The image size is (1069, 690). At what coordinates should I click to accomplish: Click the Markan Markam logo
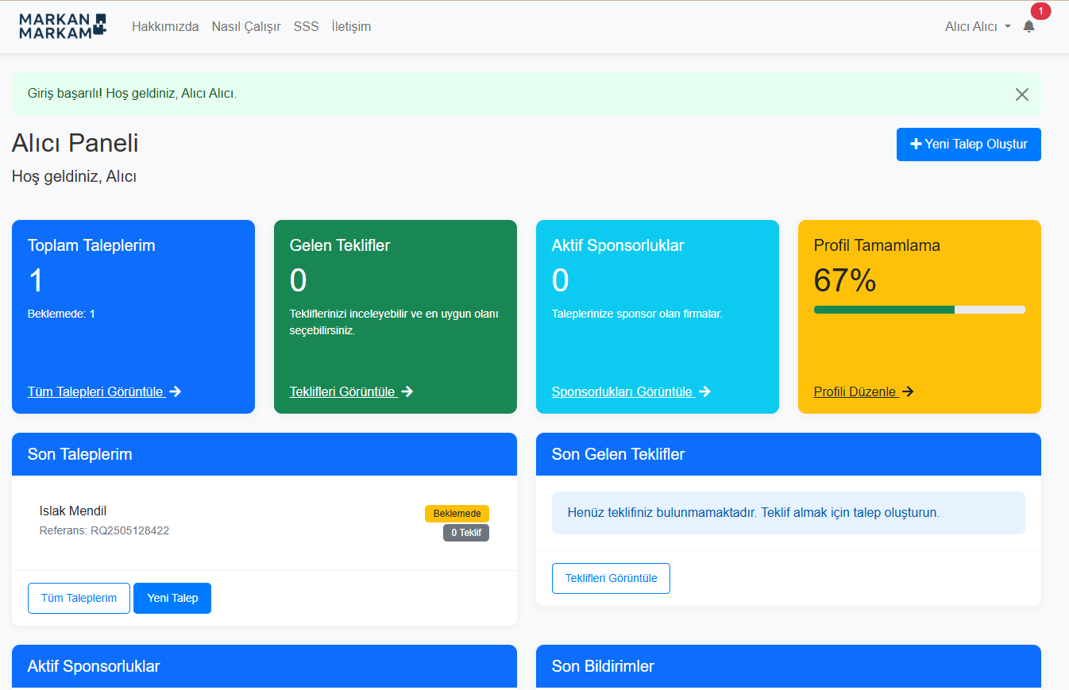tap(63, 26)
